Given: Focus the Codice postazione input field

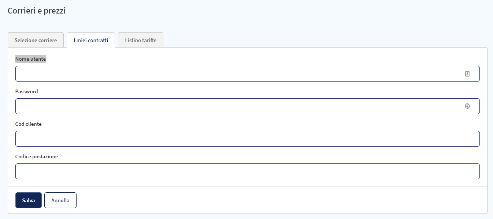Looking at the screenshot, I should pos(248,171).
